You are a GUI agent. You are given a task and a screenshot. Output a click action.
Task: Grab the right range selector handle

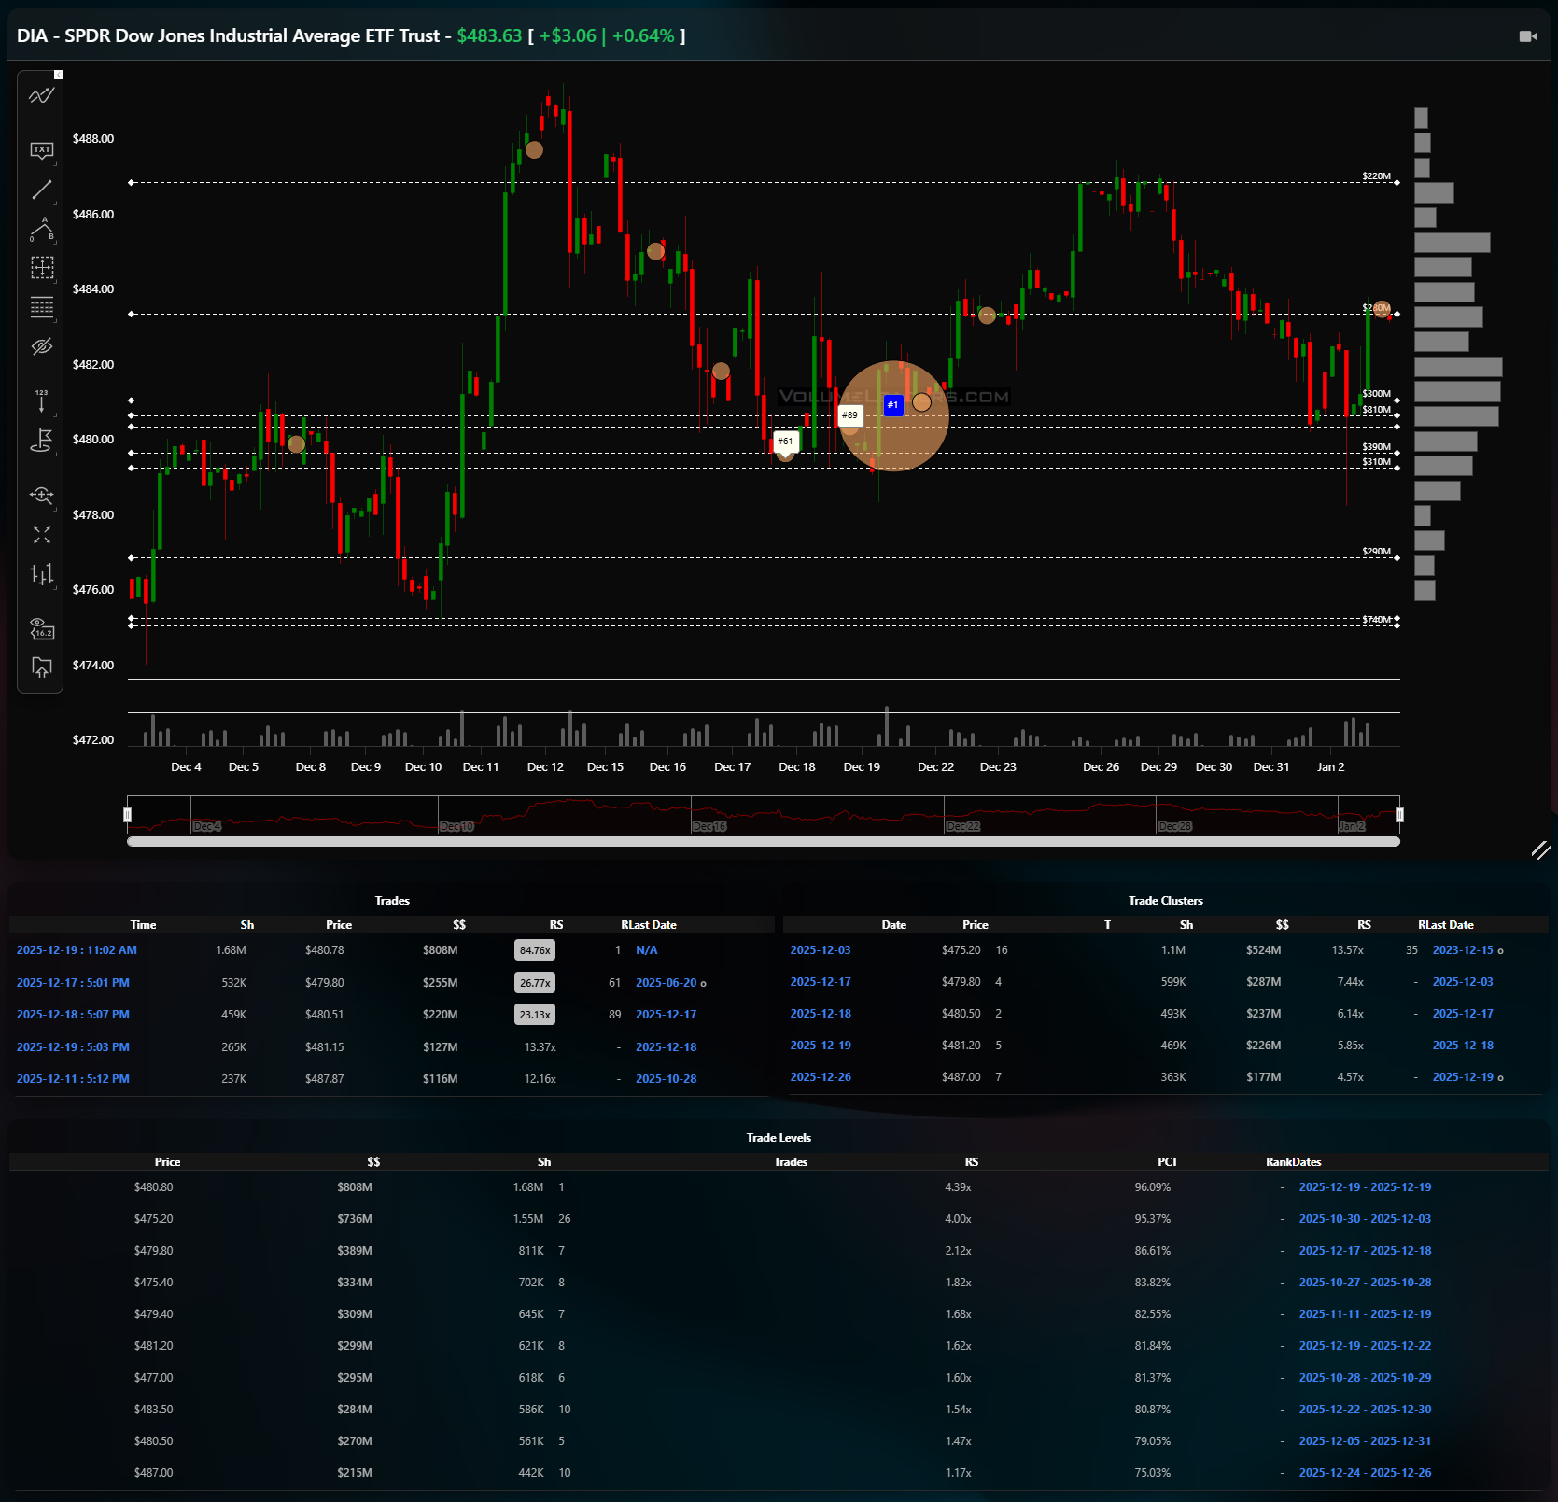tap(1399, 815)
